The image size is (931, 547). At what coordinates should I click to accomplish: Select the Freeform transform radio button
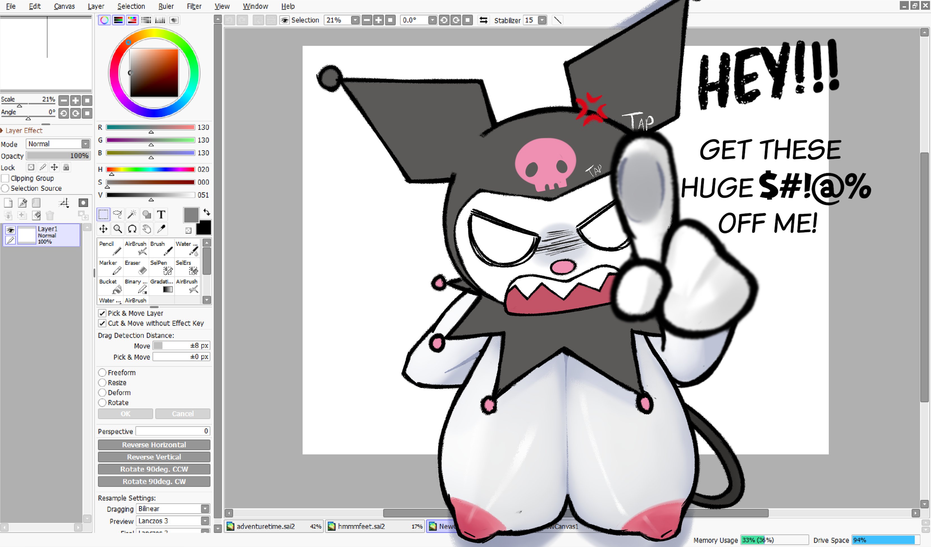point(102,373)
